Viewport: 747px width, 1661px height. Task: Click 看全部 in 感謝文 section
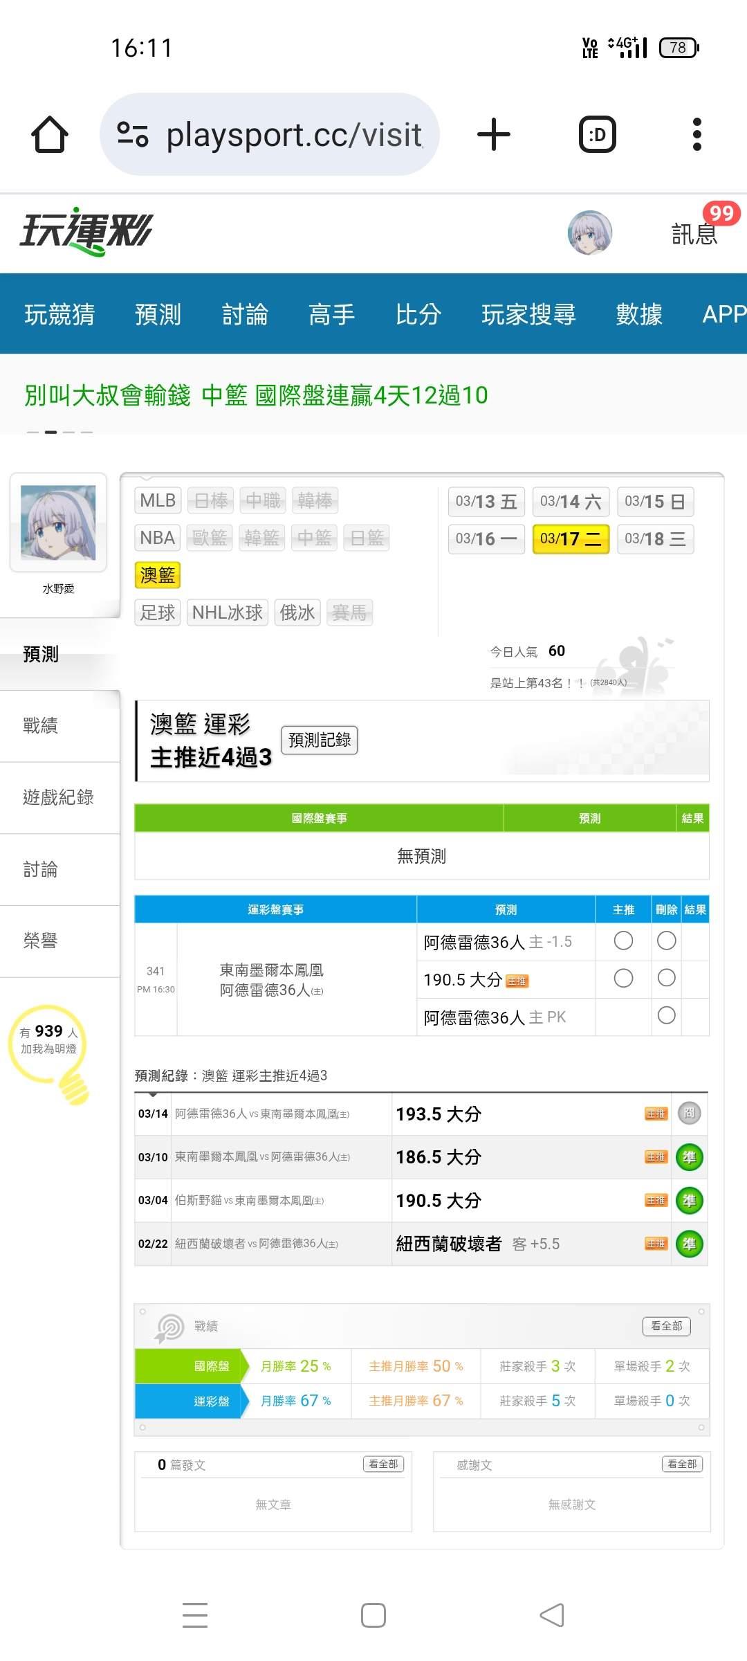pyautogui.click(x=682, y=1464)
